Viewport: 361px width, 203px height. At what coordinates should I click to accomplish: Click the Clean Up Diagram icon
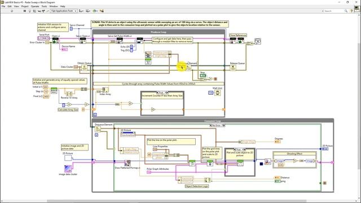click(102, 11)
